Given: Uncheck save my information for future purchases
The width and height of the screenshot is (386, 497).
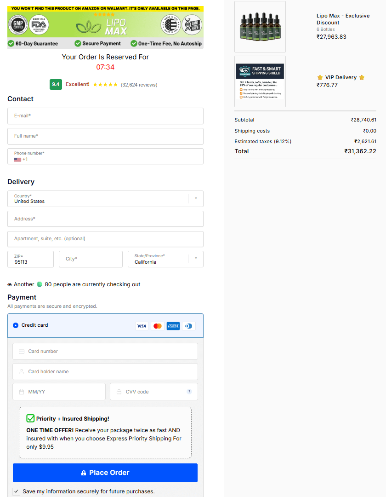Looking at the screenshot, I should coord(17,491).
